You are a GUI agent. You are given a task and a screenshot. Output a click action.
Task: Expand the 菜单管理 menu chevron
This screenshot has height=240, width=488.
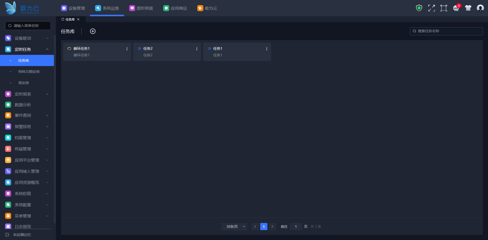tap(47, 216)
